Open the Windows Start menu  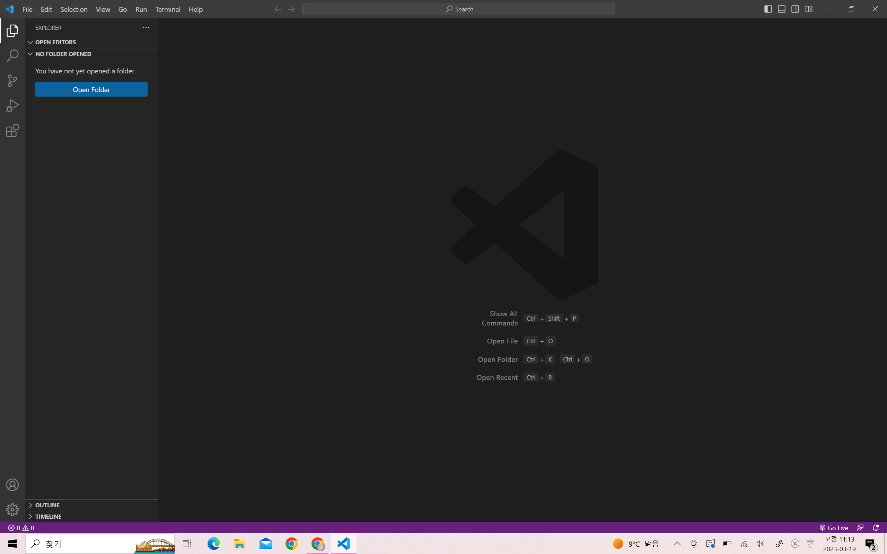point(12,544)
